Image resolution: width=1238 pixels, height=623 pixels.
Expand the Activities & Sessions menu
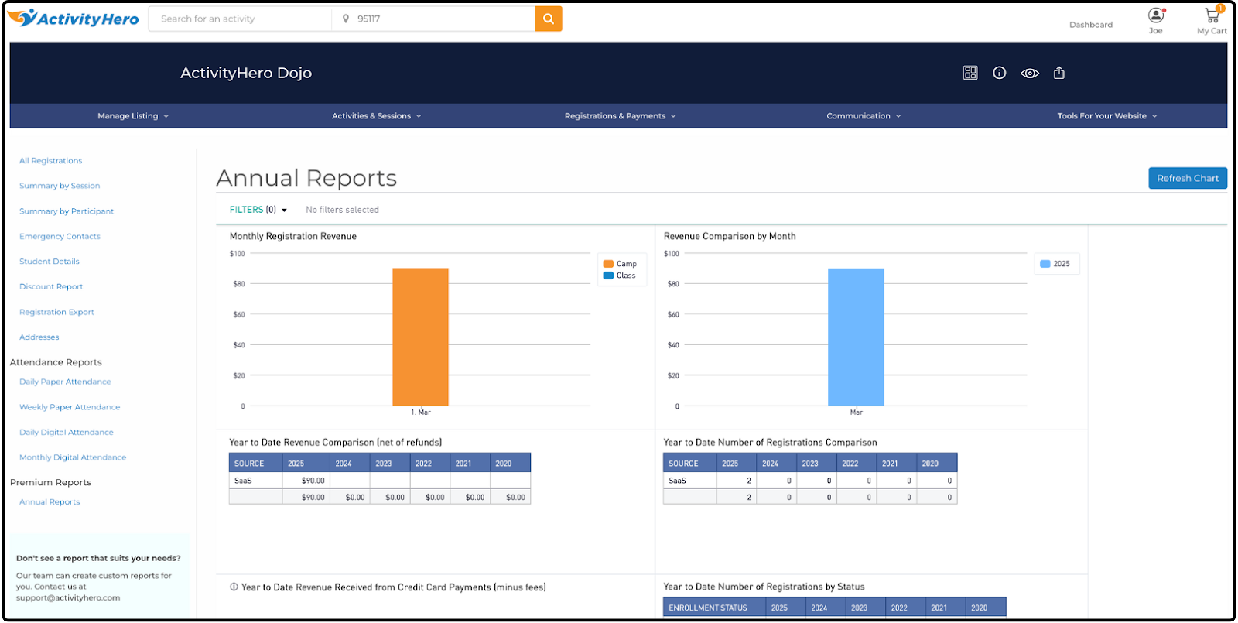pyautogui.click(x=377, y=116)
